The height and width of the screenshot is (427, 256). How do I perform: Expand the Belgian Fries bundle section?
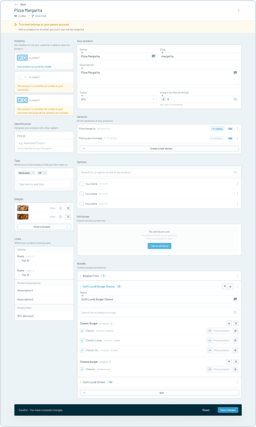pyautogui.click(x=81, y=276)
